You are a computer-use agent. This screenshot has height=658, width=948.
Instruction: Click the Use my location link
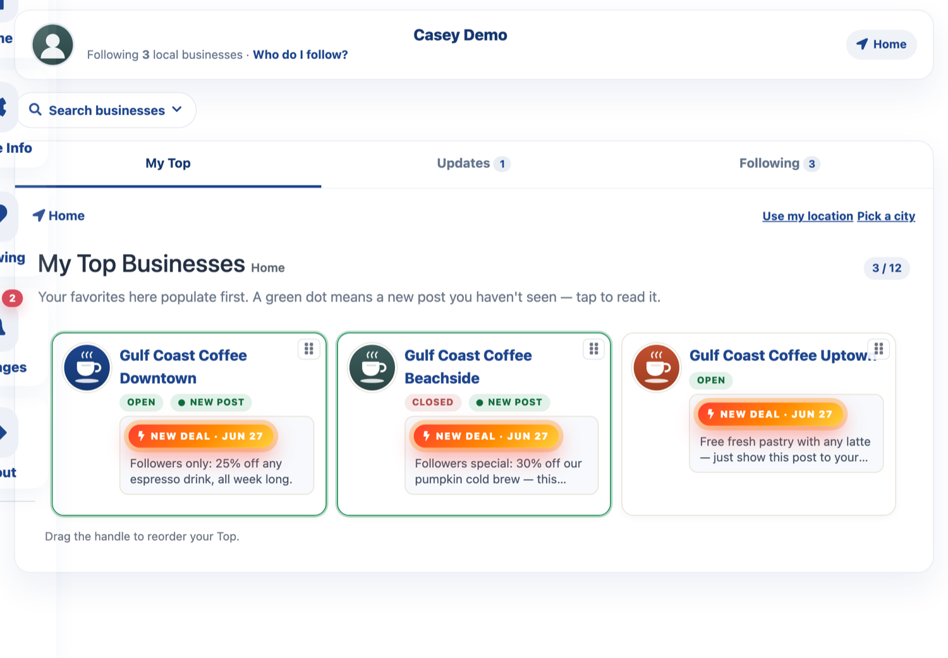pos(808,216)
